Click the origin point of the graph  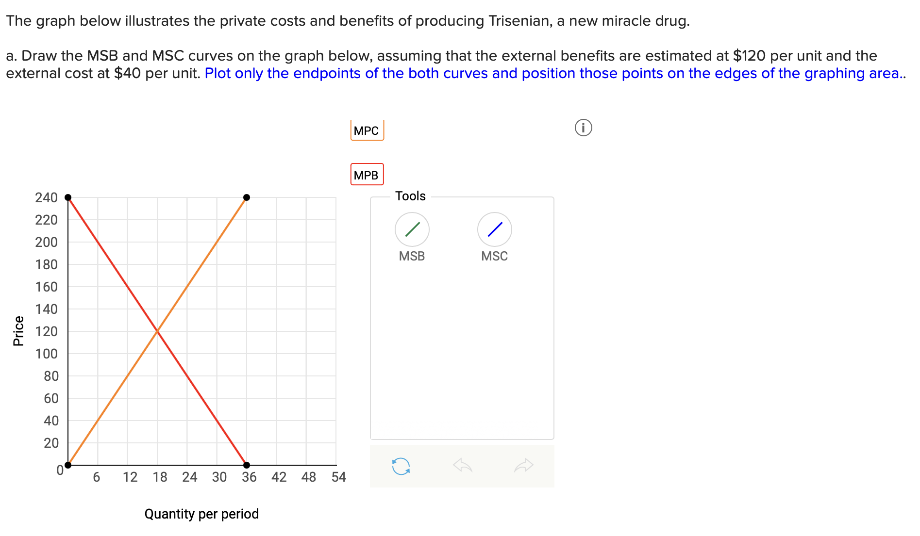[x=68, y=465]
